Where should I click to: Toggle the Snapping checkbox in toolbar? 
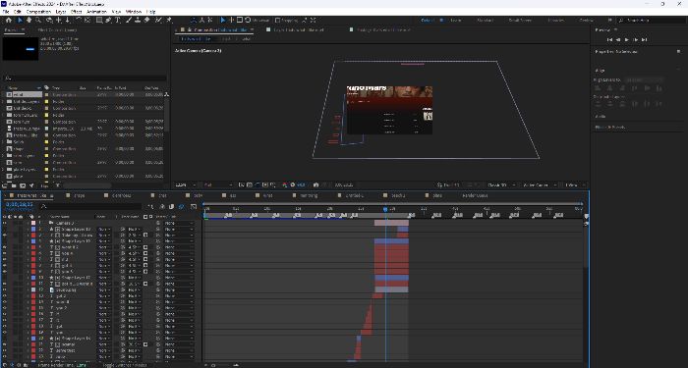coord(278,21)
